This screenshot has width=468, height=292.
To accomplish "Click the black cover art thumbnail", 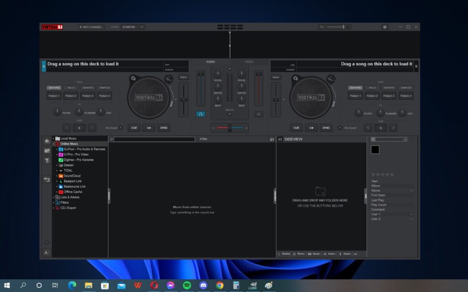I will click(375, 150).
